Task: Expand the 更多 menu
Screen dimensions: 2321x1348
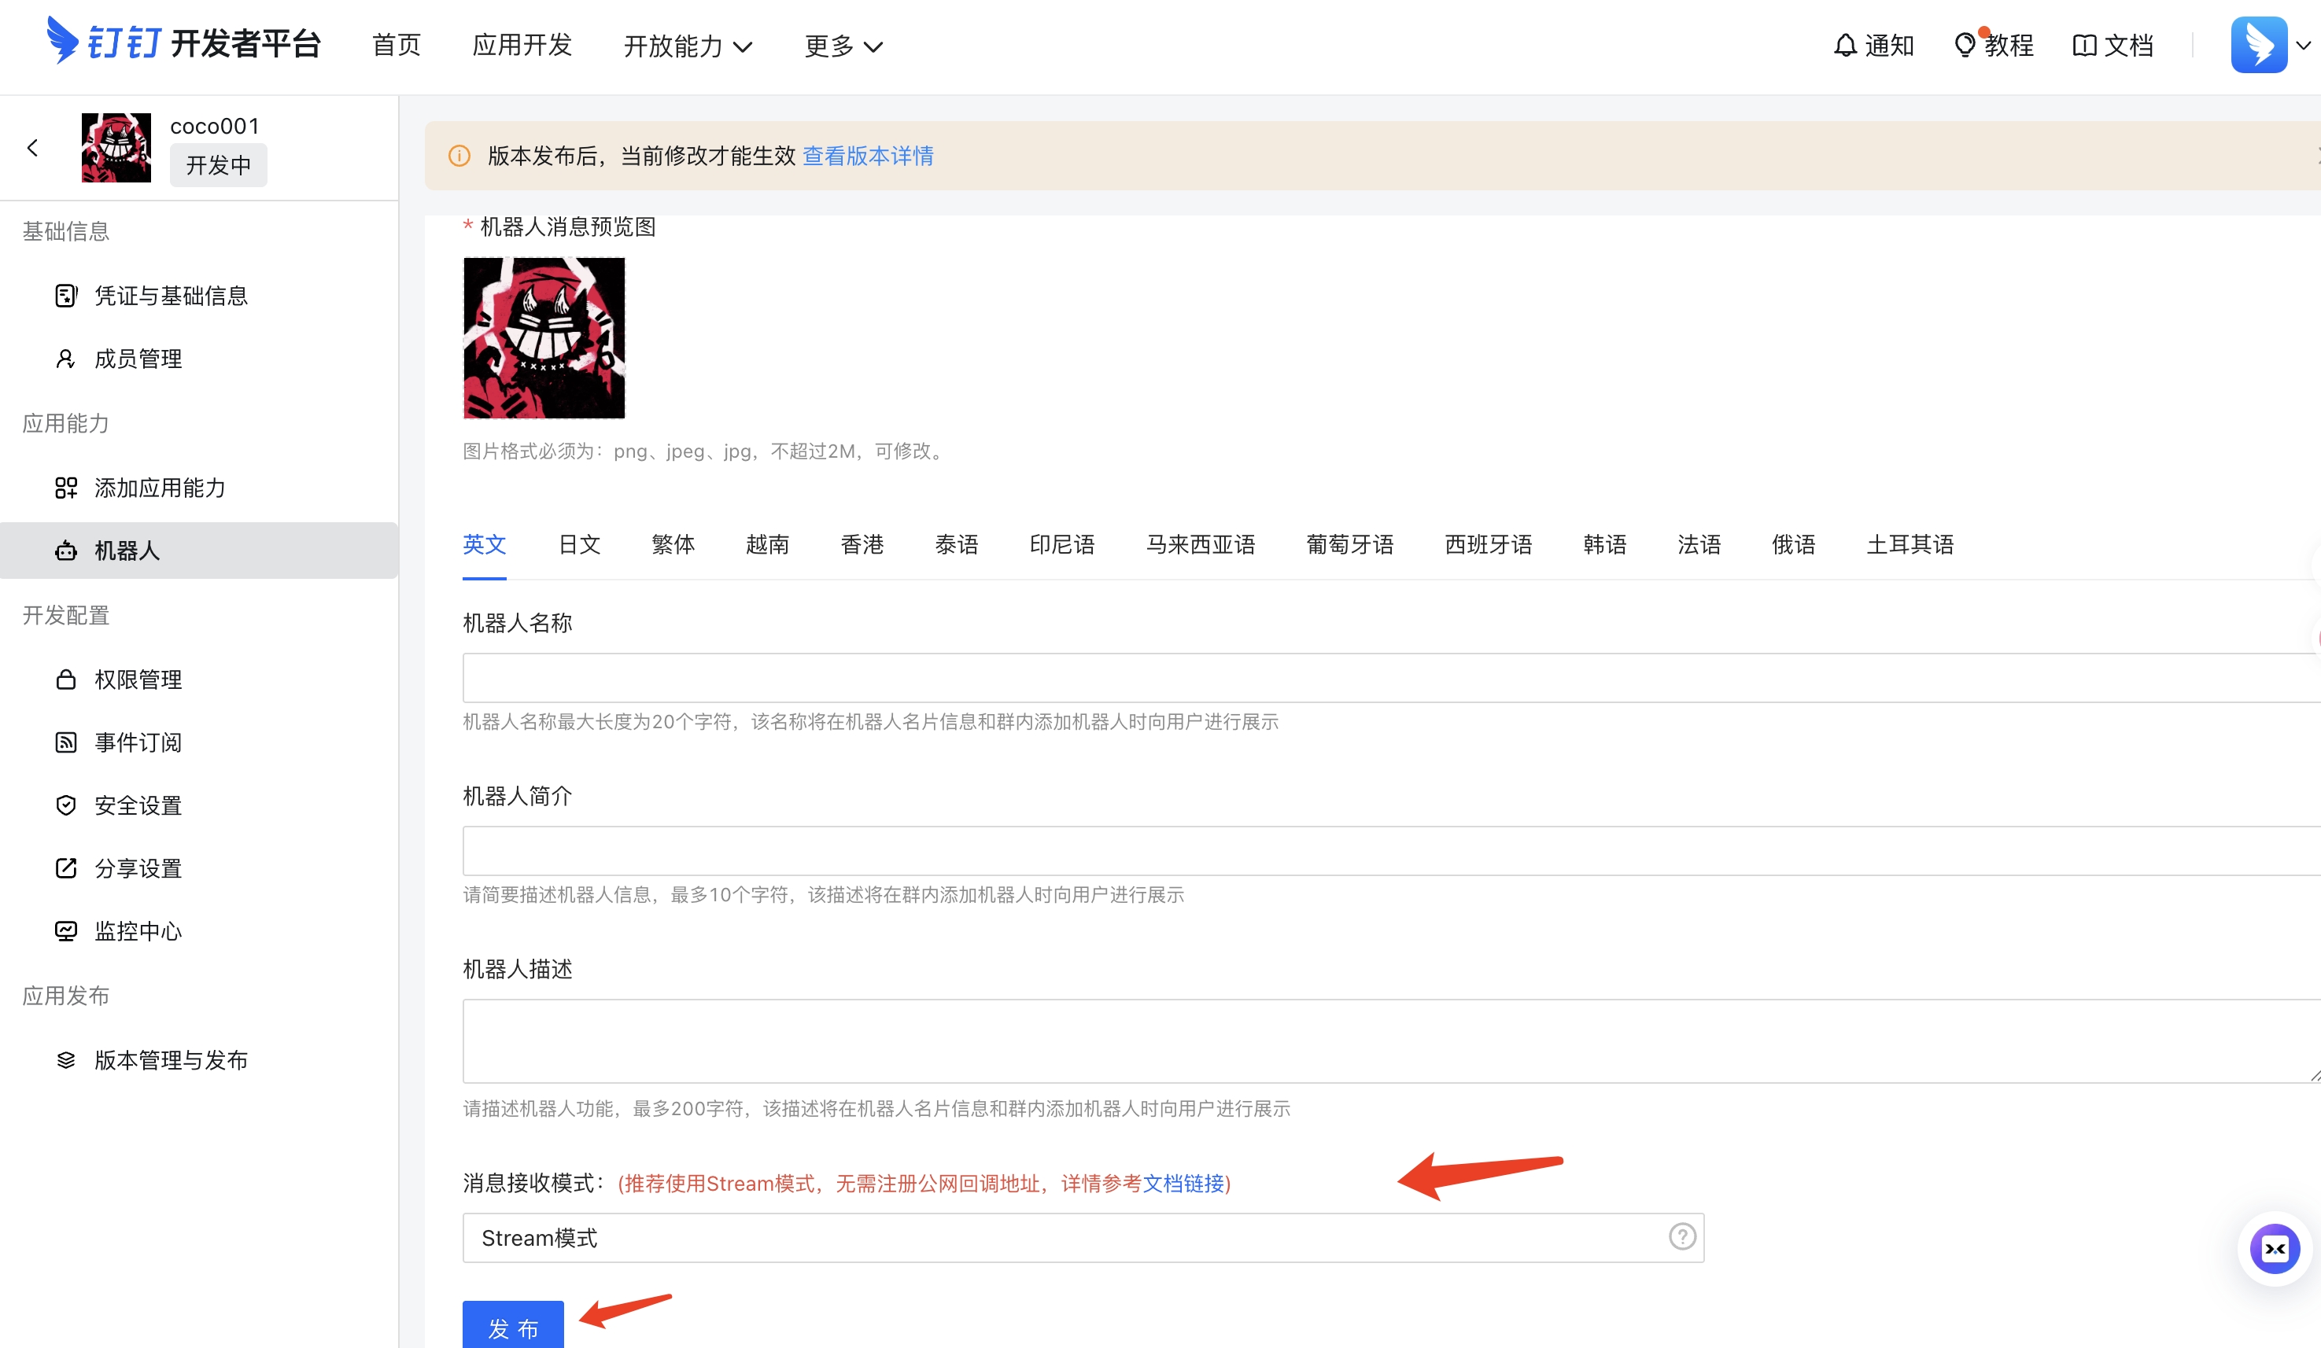Action: pos(841,46)
